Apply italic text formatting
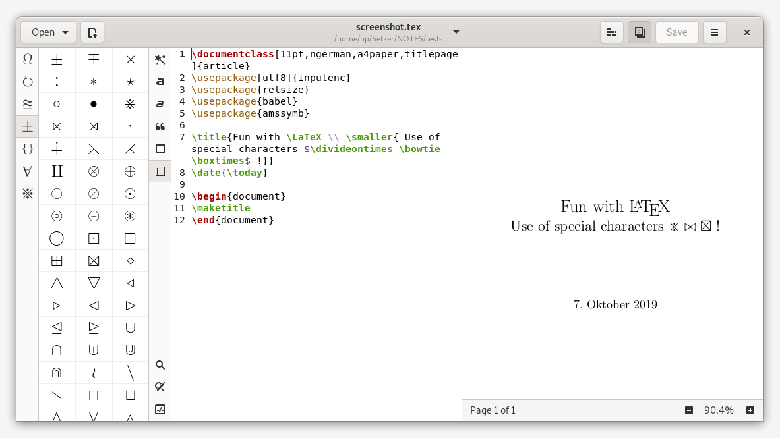780x438 pixels. (160, 105)
